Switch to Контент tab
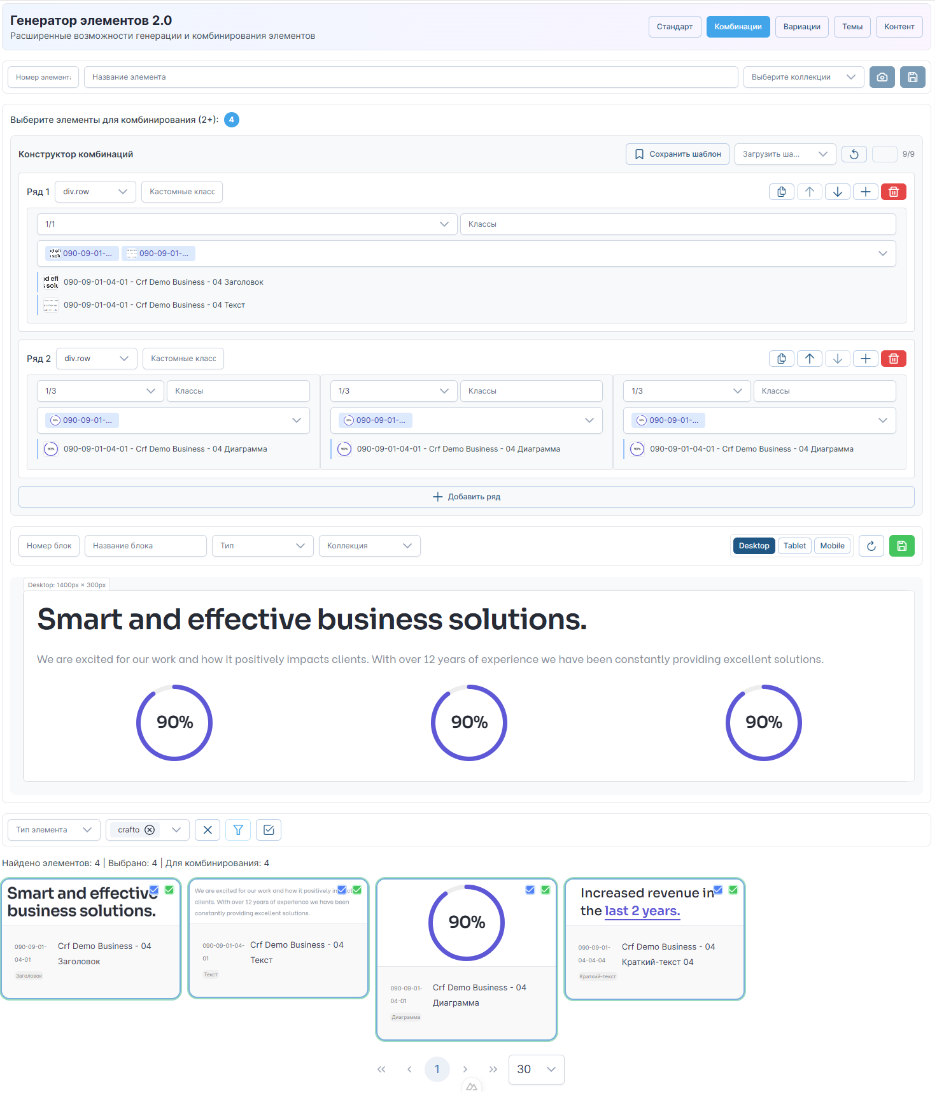Screen dimensions: 937x1098 (899, 27)
